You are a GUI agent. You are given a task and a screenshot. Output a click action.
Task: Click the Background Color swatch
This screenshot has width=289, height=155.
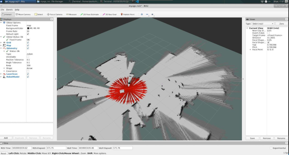pos(28,28)
